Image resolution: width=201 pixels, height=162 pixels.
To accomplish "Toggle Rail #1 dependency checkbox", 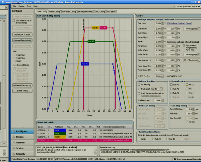I will [x=171, y=85].
